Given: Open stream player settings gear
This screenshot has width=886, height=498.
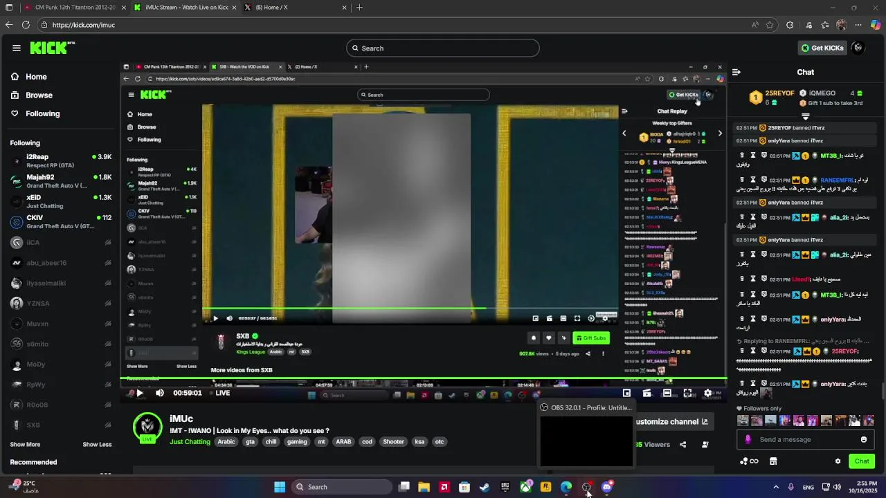Looking at the screenshot, I should pos(707,393).
